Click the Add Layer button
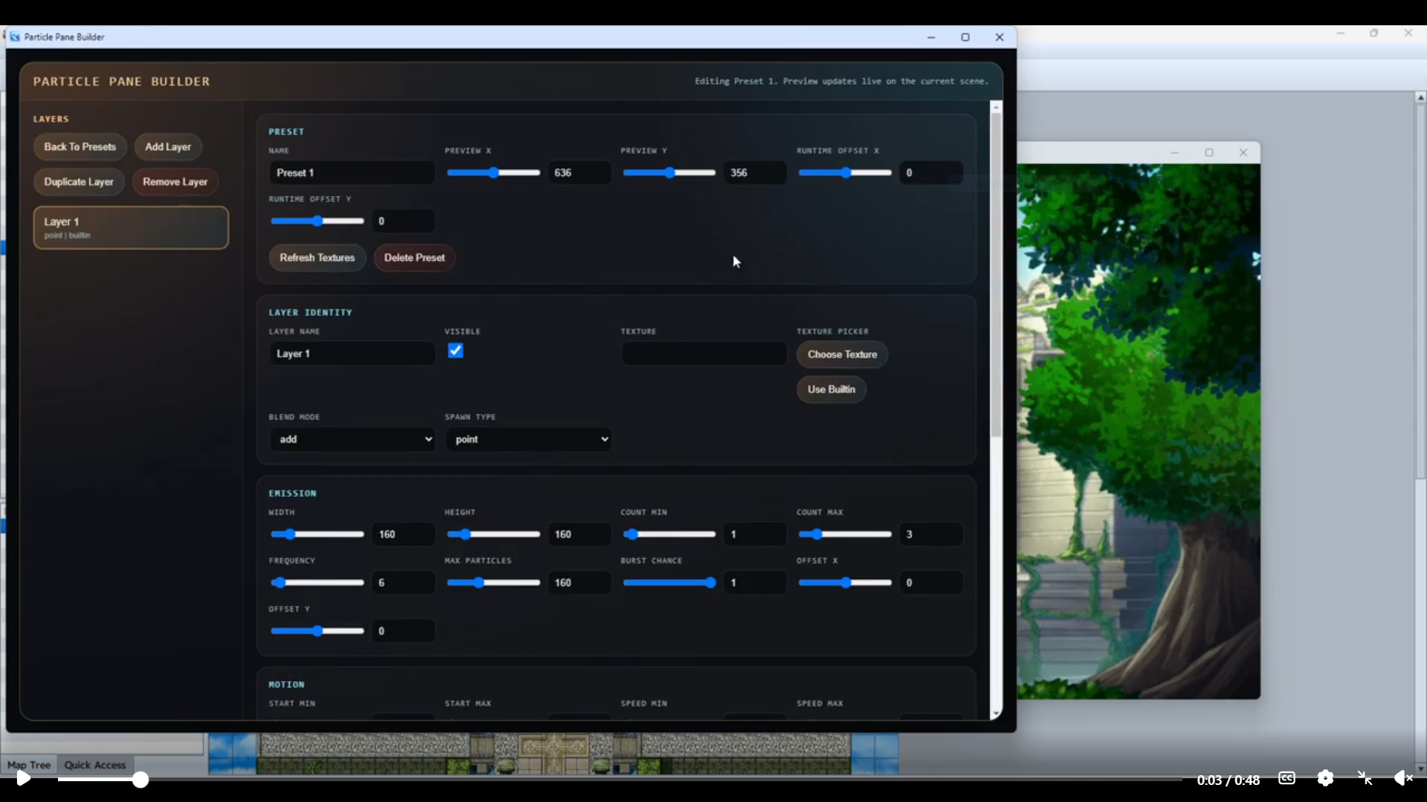The height and width of the screenshot is (802, 1427). pos(168,147)
